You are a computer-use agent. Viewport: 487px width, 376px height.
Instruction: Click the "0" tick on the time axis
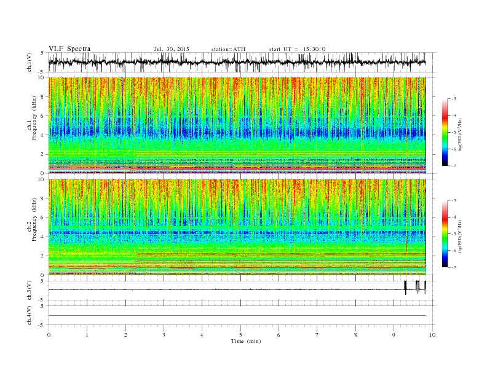point(49,335)
